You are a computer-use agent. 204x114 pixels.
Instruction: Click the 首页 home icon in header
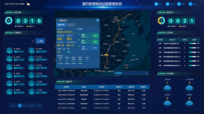[x=156, y=4]
